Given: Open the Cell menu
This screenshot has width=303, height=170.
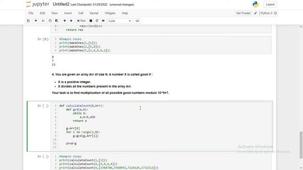Looking at the screenshot, I should coord(80,13).
